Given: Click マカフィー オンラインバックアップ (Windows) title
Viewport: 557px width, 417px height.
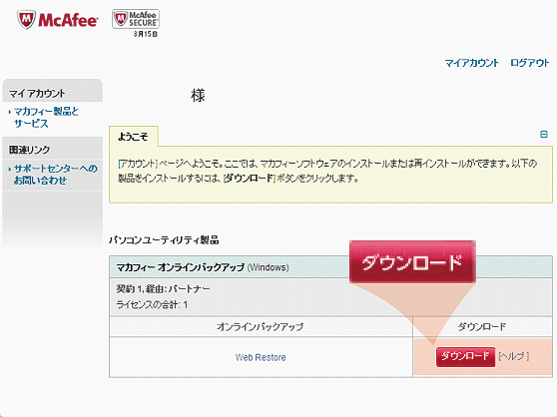Looking at the screenshot, I should [203, 267].
